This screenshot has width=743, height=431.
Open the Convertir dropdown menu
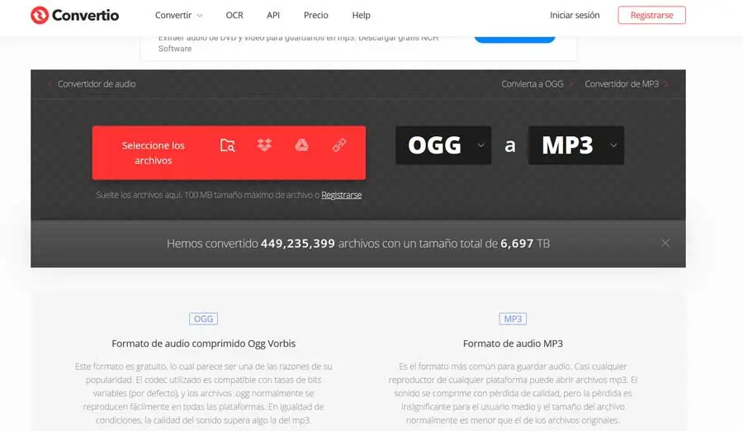pos(178,15)
